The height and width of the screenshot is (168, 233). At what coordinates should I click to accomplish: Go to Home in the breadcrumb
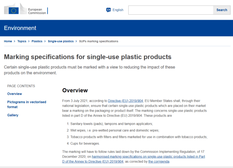(8, 41)
